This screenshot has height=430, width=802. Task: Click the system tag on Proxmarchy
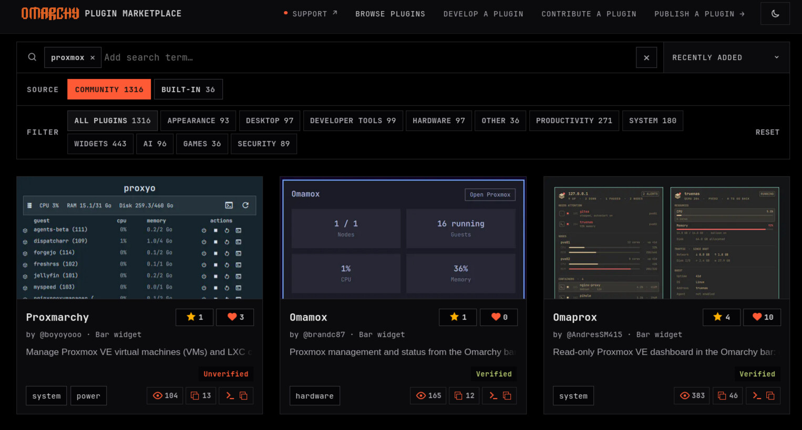click(x=46, y=396)
